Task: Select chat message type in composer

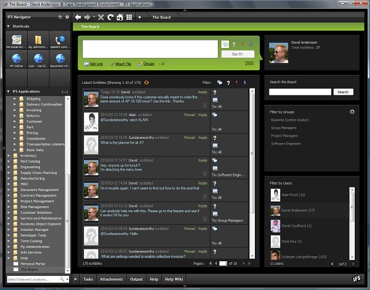Action: click(225, 45)
